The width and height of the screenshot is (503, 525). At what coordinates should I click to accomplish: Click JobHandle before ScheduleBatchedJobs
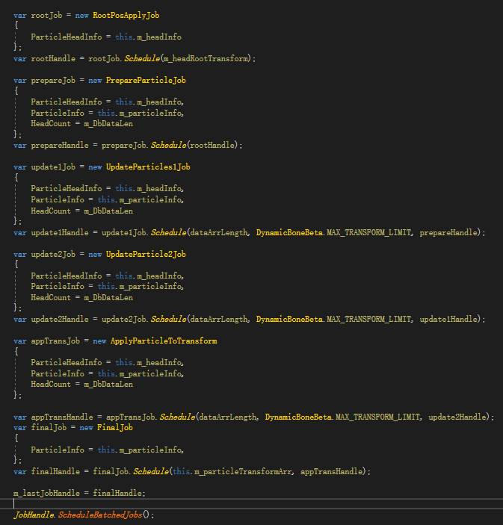tap(34, 515)
